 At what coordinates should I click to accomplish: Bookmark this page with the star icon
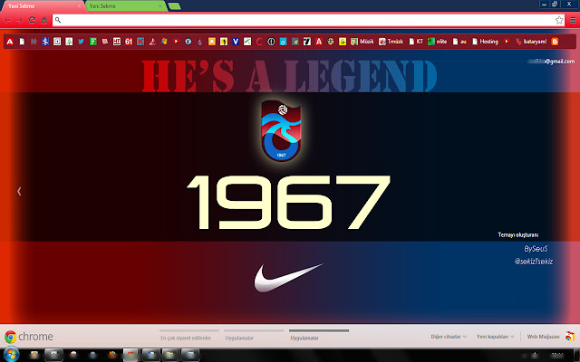pyautogui.click(x=559, y=20)
